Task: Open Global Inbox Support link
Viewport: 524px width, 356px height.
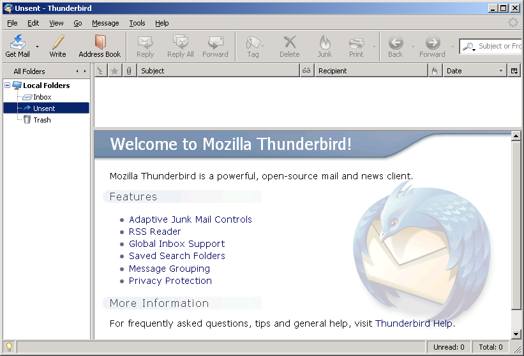Action: pyautogui.click(x=177, y=244)
